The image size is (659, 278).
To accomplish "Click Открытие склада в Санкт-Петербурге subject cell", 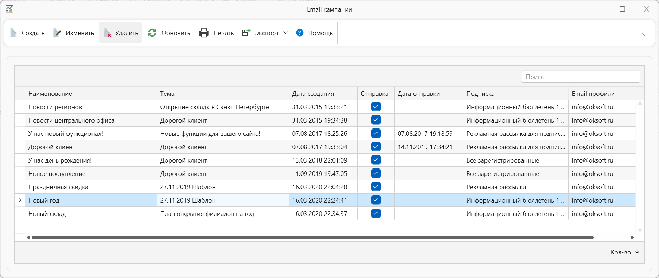I will (x=223, y=107).
